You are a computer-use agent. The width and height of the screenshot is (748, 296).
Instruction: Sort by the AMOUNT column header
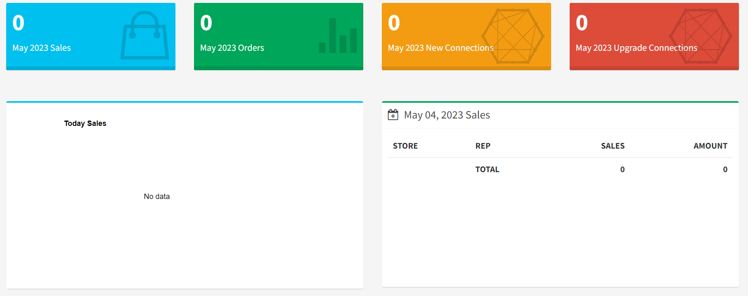pos(710,146)
